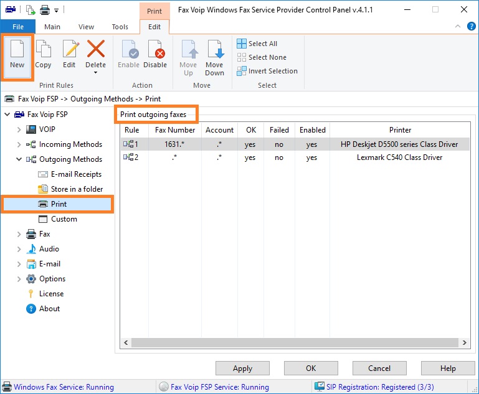The height and width of the screenshot is (394, 479).
Task: Select the Audio tree item
Action: click(43, 249)
